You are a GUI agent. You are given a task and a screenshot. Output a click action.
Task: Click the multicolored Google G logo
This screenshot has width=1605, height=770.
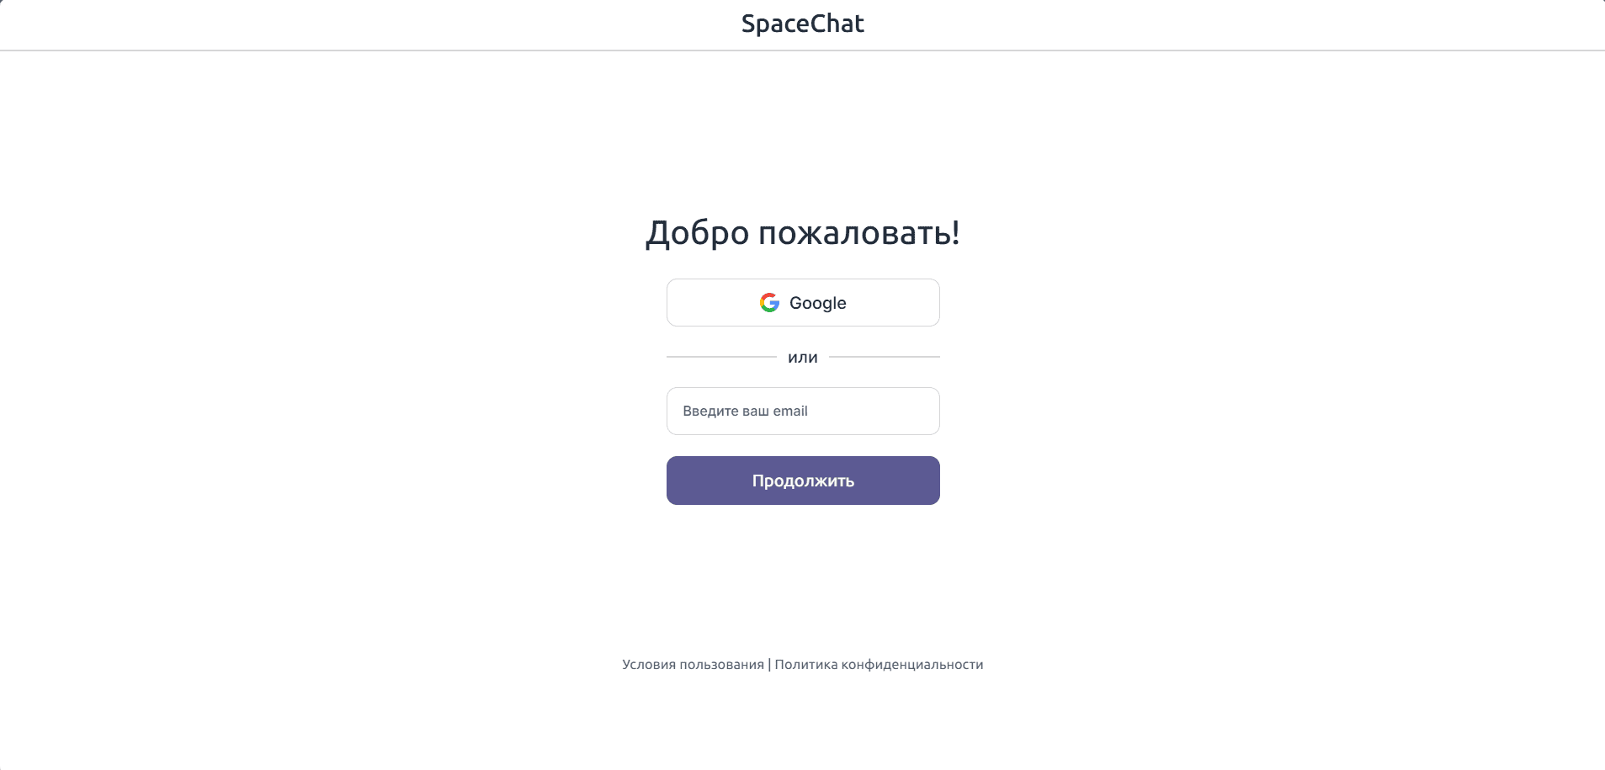769,303
